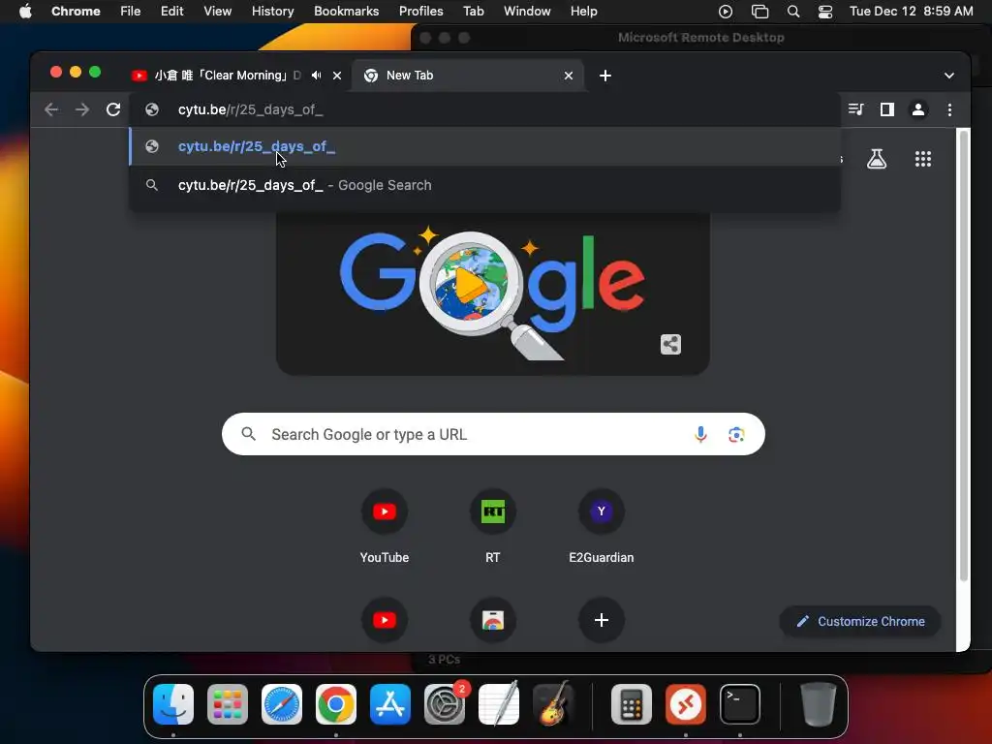
Task: Open the Edit menu
Action: click(x=171, y=12)
